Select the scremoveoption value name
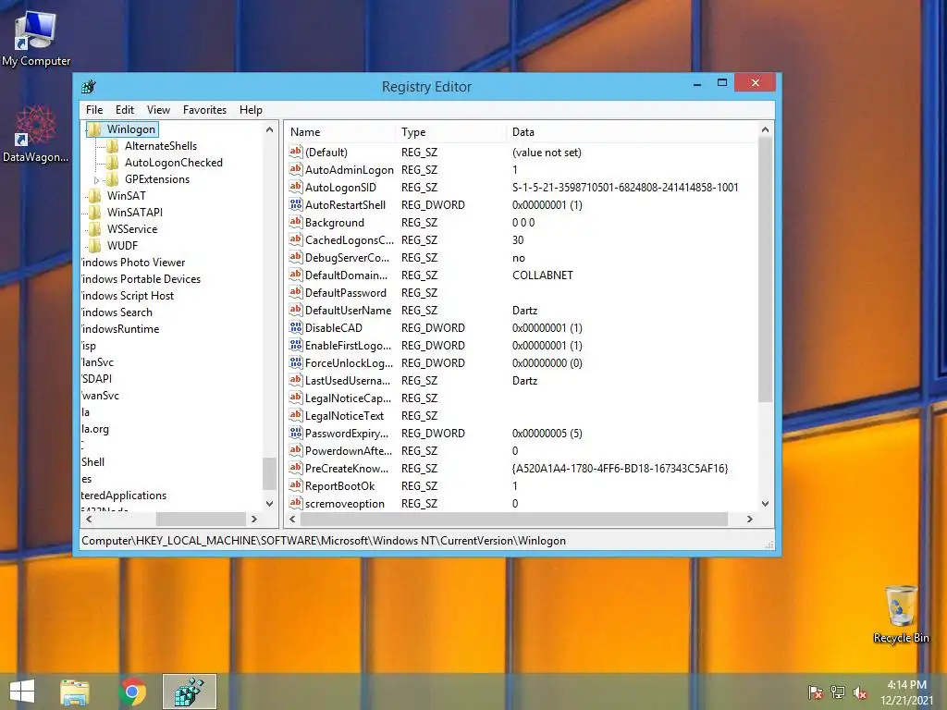 (344, 503)
